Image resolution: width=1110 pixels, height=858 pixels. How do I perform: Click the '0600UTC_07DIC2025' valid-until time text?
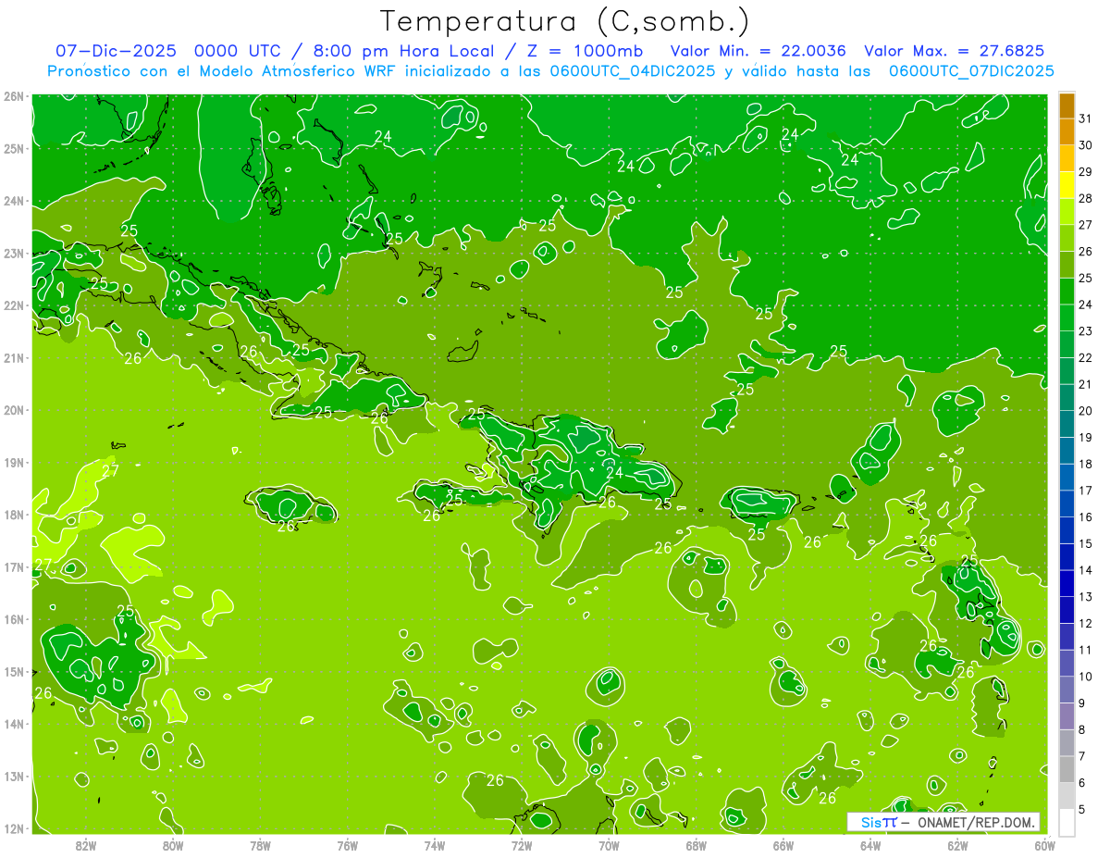click(971, 71)
